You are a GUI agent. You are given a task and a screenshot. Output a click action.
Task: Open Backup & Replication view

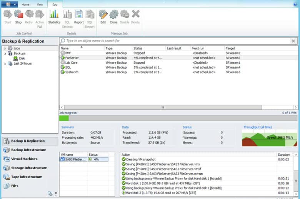(30, 141)
